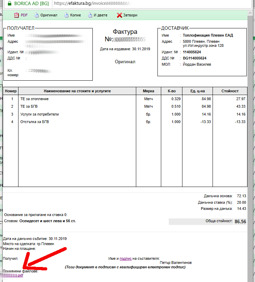Close invoice with Затвори button
The image size is (255, 282).
130,15
